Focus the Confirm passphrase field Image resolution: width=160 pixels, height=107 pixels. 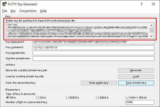click(94, 59)
